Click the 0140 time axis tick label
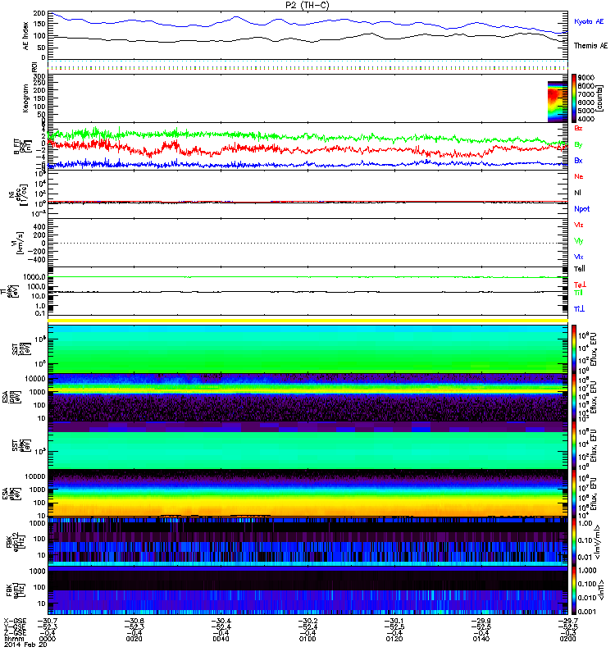The image size is (615, 656). (x=481, y=639)
